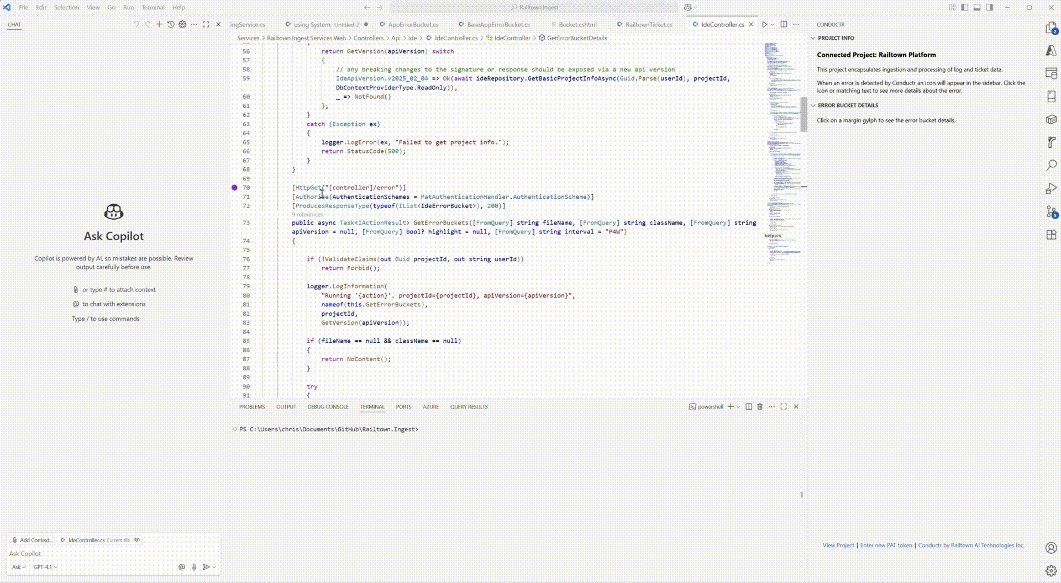Open Conductr by Railtown AI Technologies link

971,545
